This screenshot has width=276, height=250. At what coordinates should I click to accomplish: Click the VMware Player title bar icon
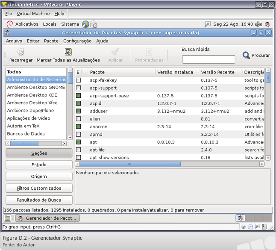click(x=4, y=4)
